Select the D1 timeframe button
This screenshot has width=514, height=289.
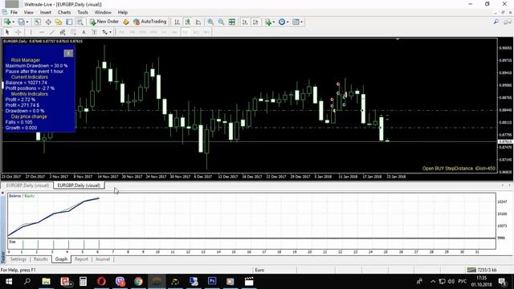pyautogui.click(x=186, y=32)
